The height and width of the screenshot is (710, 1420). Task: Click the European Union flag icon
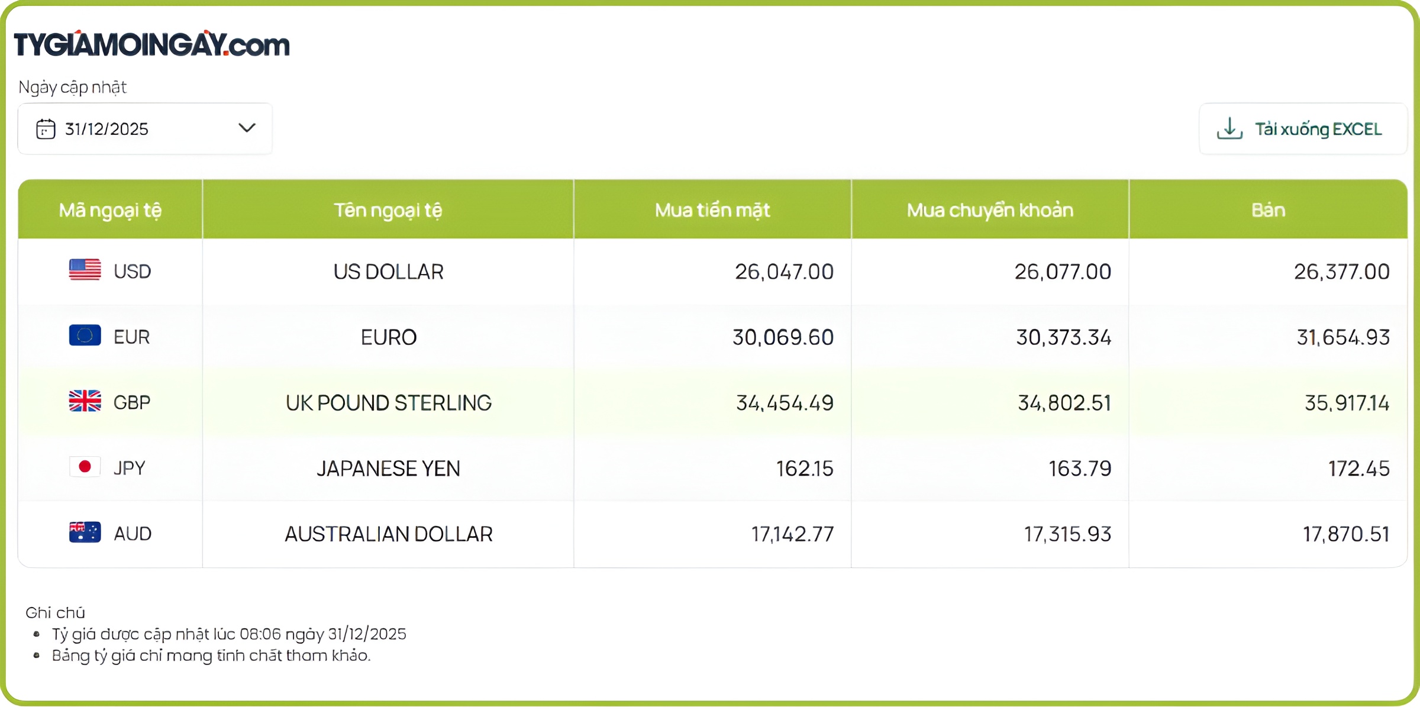85,335
